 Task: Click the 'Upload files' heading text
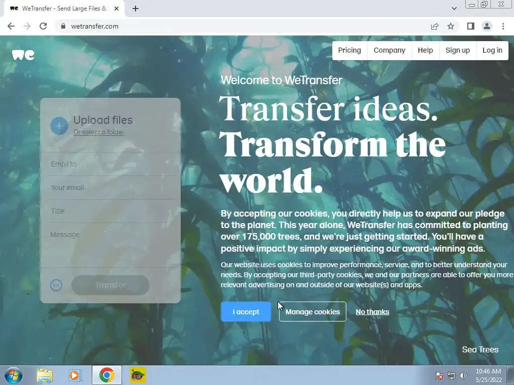coord(103,120)
